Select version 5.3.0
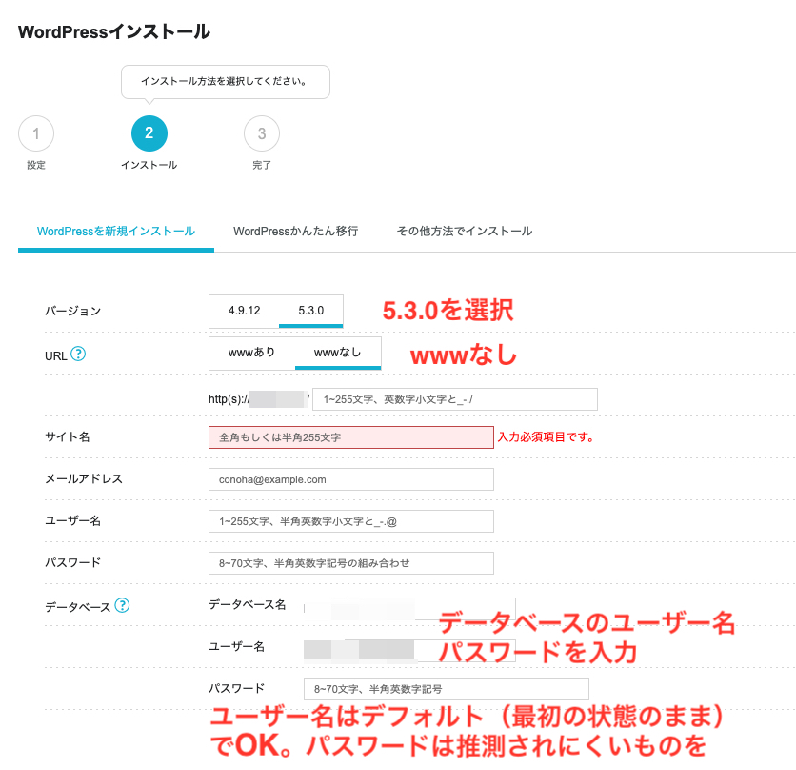This screenshot has width=796, height=770. (x=310, y=311)
